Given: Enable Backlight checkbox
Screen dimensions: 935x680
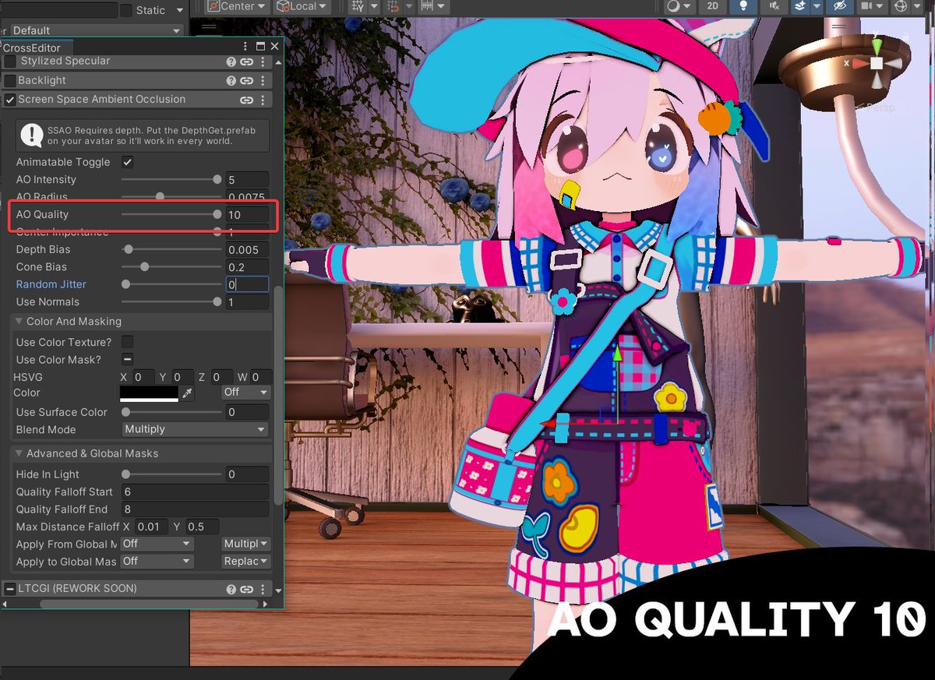Looking at the screenshot, I should tap(10, 81).
